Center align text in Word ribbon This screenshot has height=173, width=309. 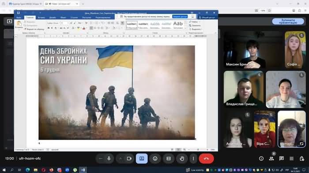click(x=95, y=28)
